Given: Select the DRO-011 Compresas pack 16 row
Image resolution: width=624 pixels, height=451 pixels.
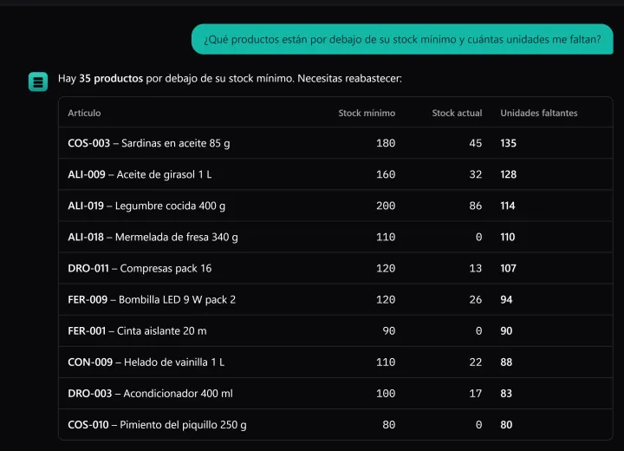Looking at the screenshot, I should click(x=335, y=268).
